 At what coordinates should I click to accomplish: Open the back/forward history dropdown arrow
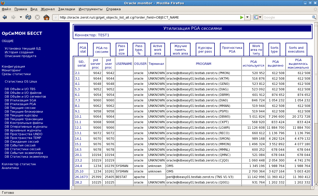coord(21,17)
